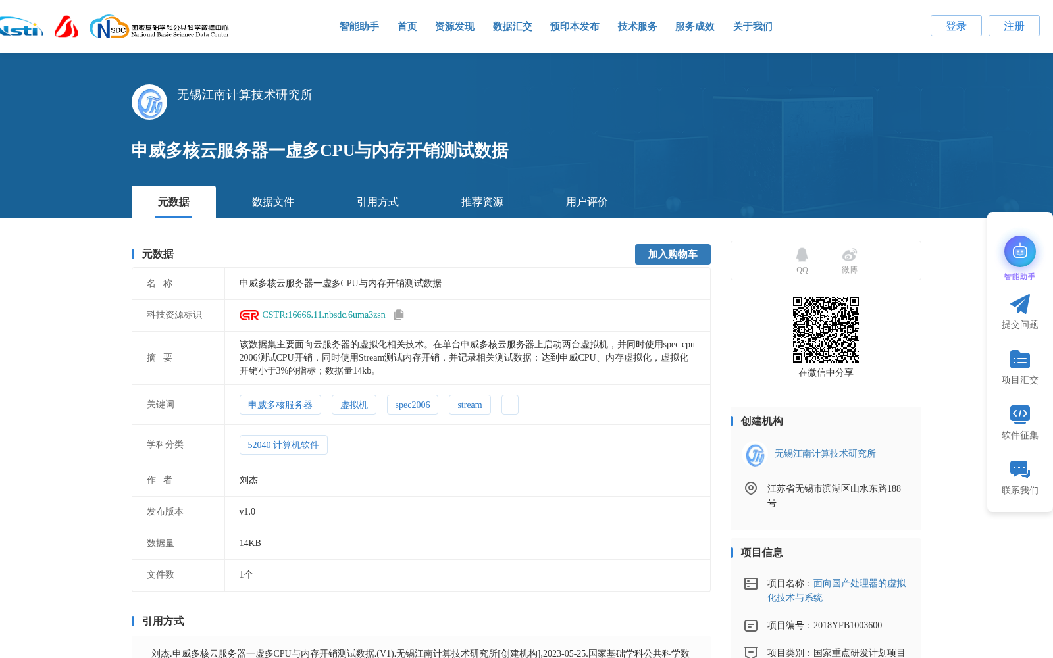Click the data size value 14KB
This screenshot has width=1053, height=658.
pos(250,544)
